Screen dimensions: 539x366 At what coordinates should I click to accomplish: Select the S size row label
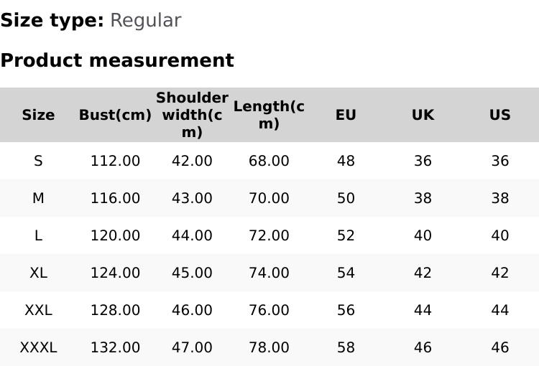[x=38, y=161]
